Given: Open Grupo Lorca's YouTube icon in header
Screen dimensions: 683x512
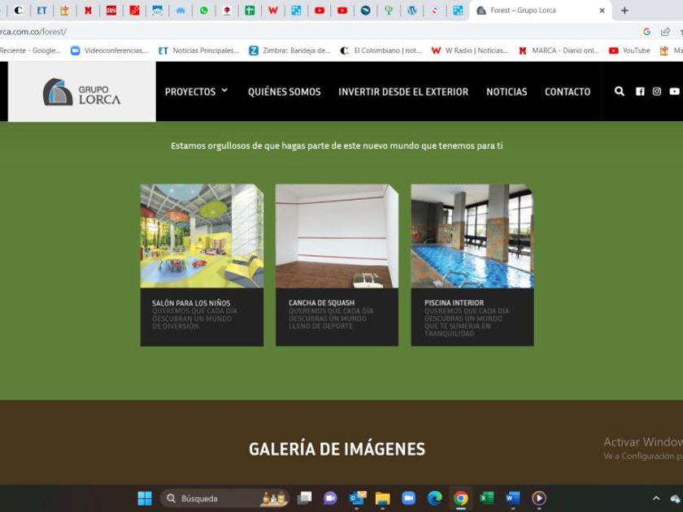Looking at the screenshot, I should pos(674,91).
